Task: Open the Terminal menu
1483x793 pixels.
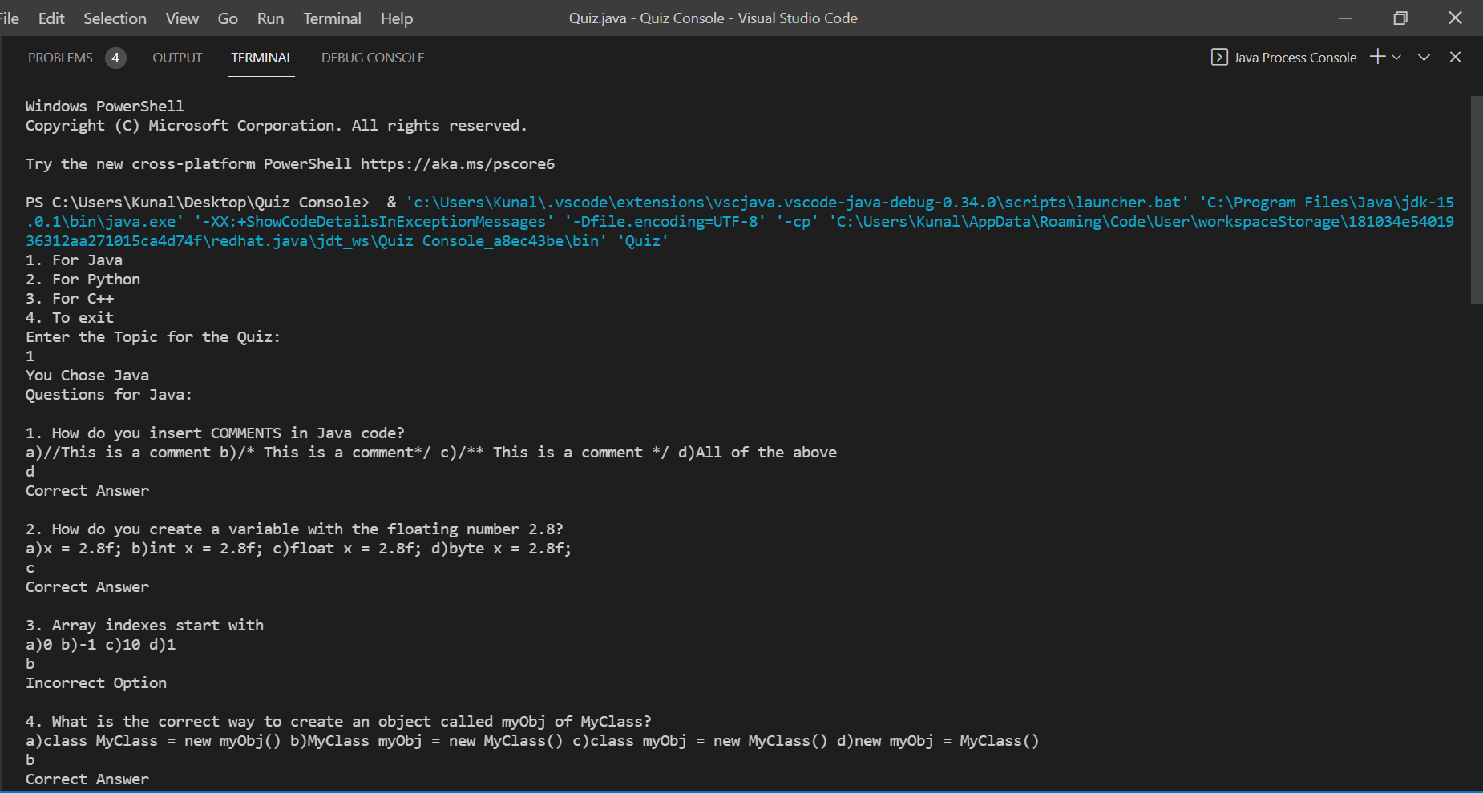Action: coord(332,18)
